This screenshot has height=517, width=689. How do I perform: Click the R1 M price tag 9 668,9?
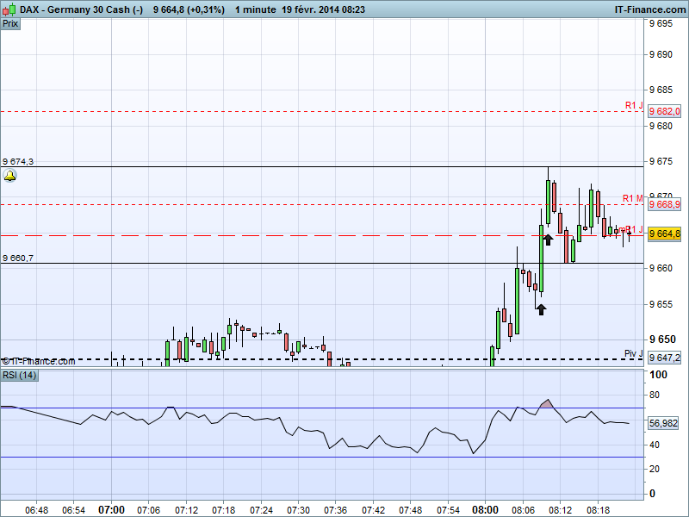(x=664, y=204)
